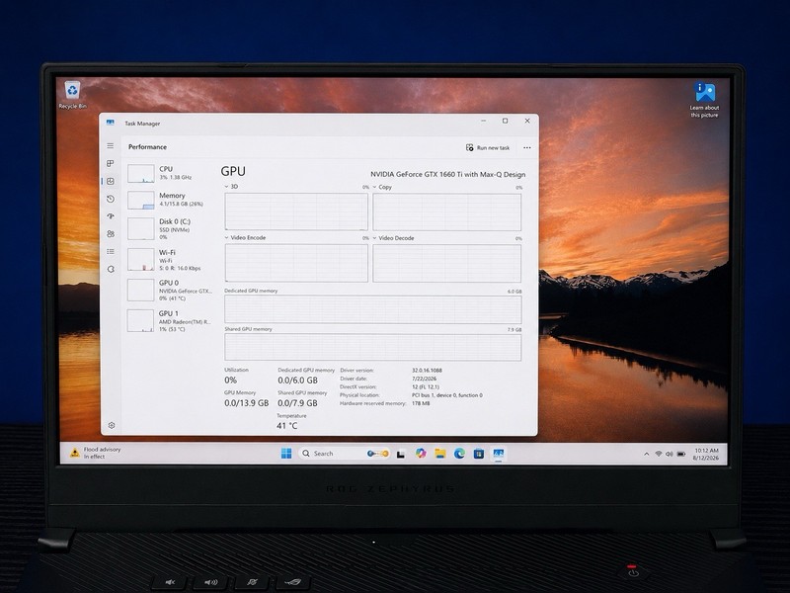
Task: Select Memory in the performance list
Action: (169, 201)
